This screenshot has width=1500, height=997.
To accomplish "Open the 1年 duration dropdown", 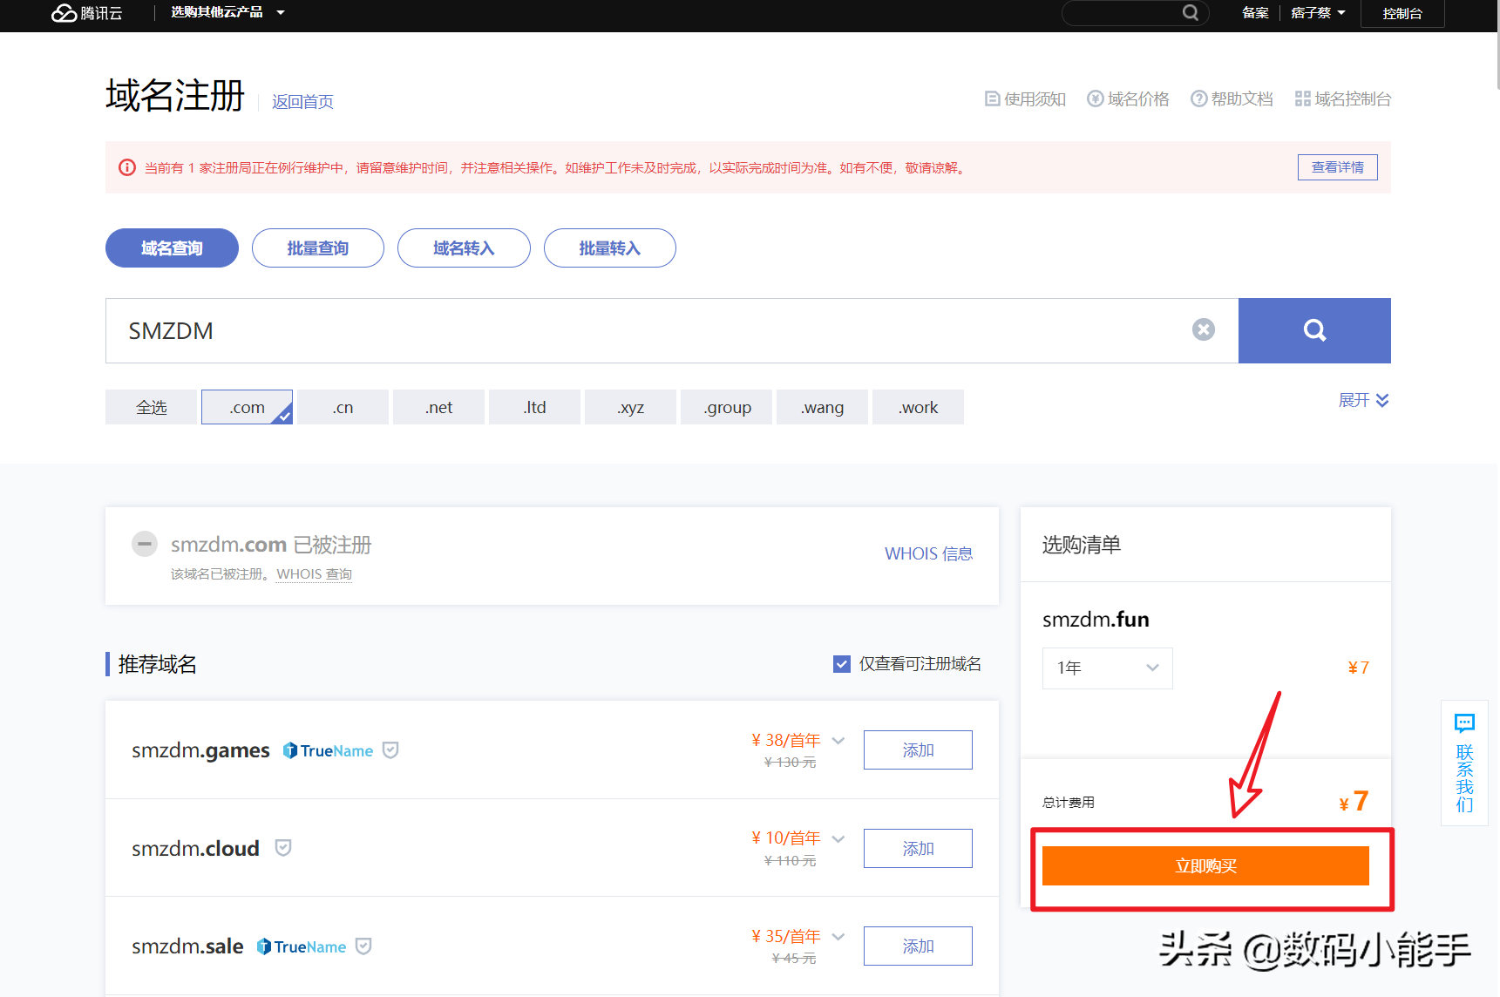I will click(x=1107, y=668).
